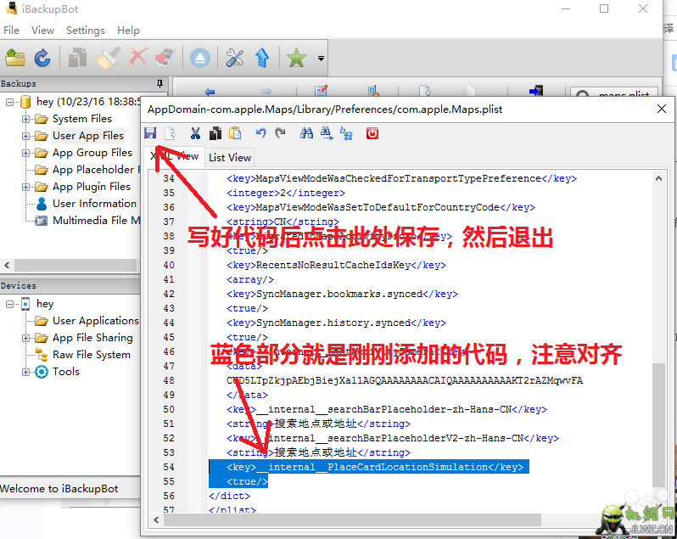Expand the App Plugin Files folder
The width and height of the screenshot is (677, 539).
click(26, 187)
